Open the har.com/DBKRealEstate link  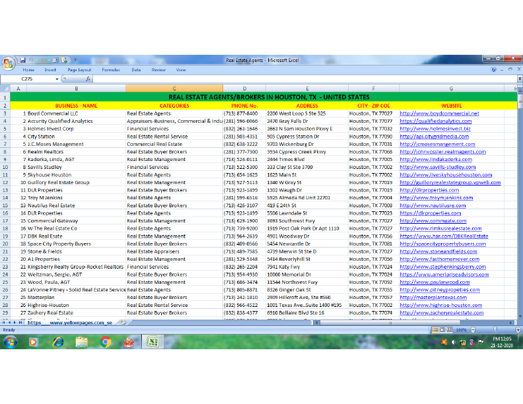444,236
